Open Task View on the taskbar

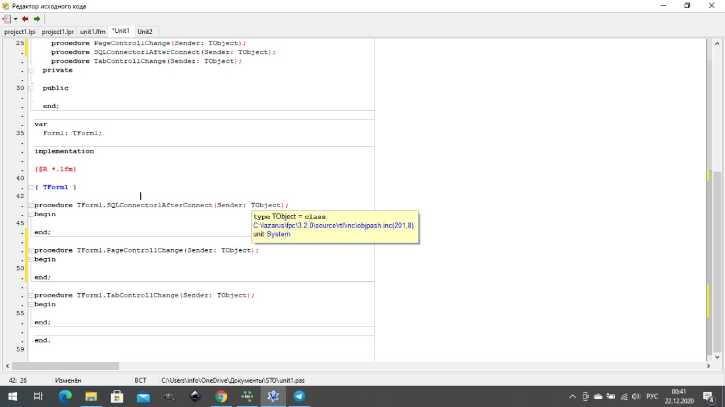point(38,396)
